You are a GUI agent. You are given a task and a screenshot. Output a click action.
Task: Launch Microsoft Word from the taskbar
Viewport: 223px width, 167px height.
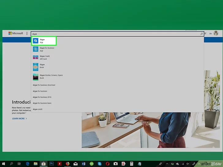pos(84,164)
